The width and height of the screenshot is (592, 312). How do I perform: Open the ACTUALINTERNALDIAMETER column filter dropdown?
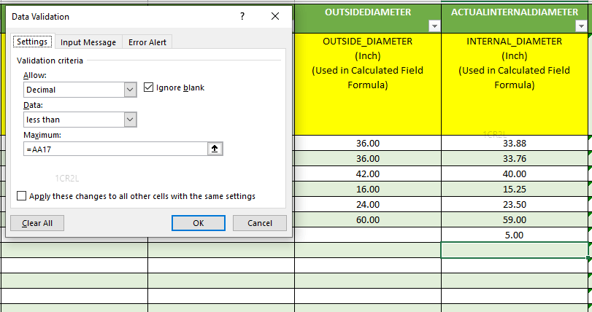(581, 26)
